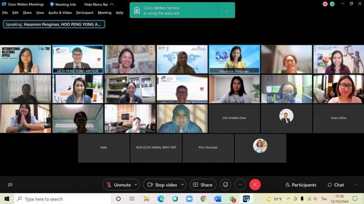364x204 pixels.
Task: Open File Explorer from taskbar
Action: point(146,199)
